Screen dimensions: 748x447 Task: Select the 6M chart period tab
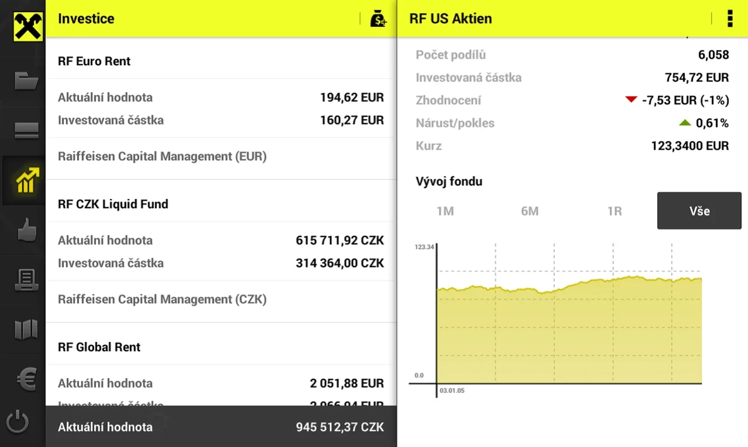pos(530,211)
